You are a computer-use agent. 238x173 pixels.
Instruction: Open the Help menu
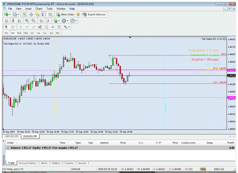[72, 9]
